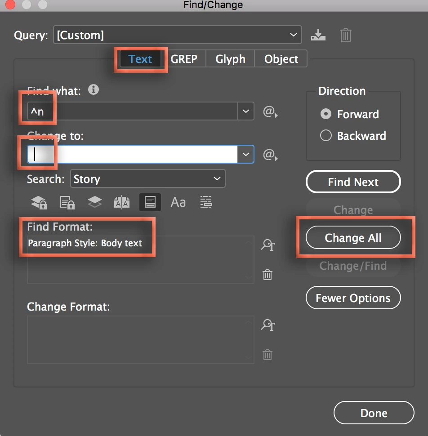The height and width of the screenshot is (436, 428).
Task: Click the disabled Change button
Action: coord(353,210)
